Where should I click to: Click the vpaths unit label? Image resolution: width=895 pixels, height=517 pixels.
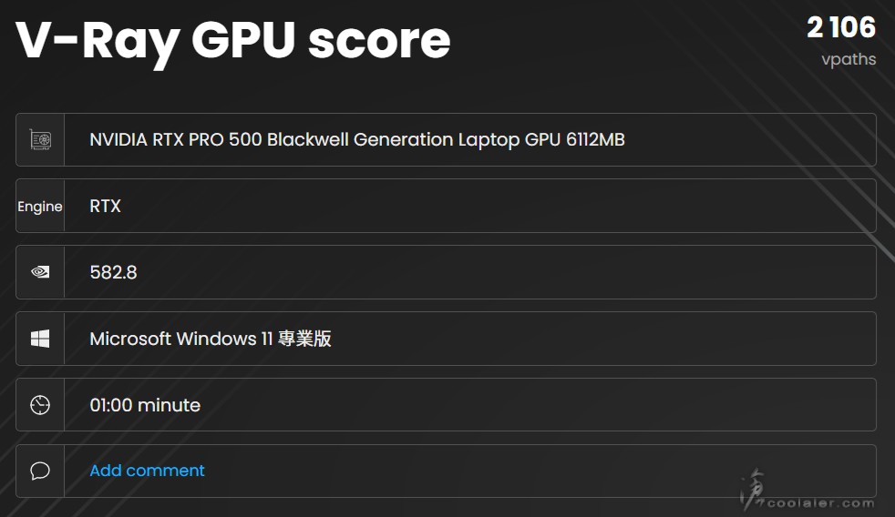[849, 60]
